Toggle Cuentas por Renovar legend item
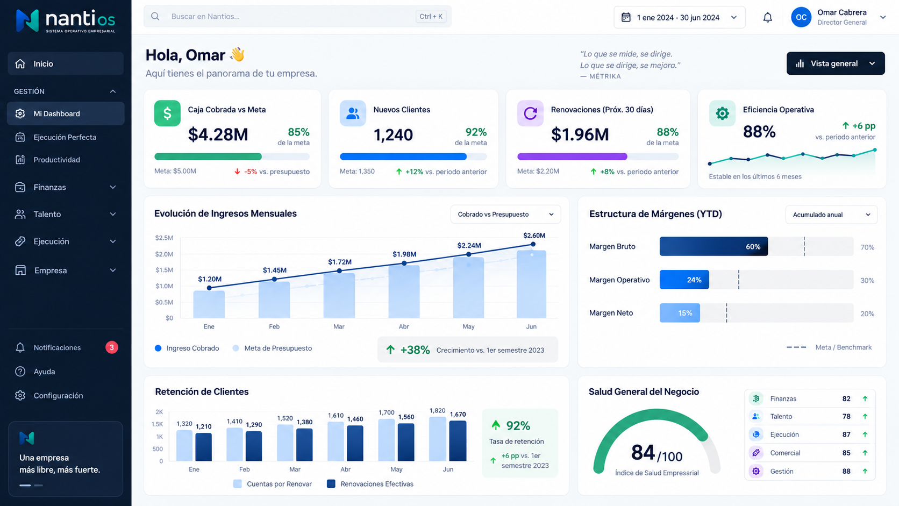 tap(273, 484)
